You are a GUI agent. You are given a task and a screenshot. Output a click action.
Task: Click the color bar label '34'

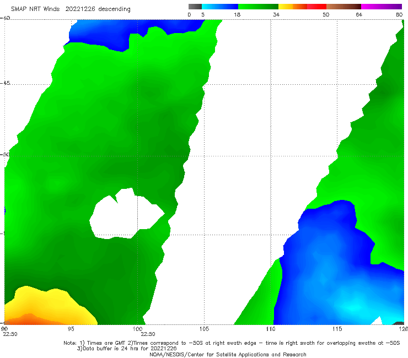pos(276,15)
